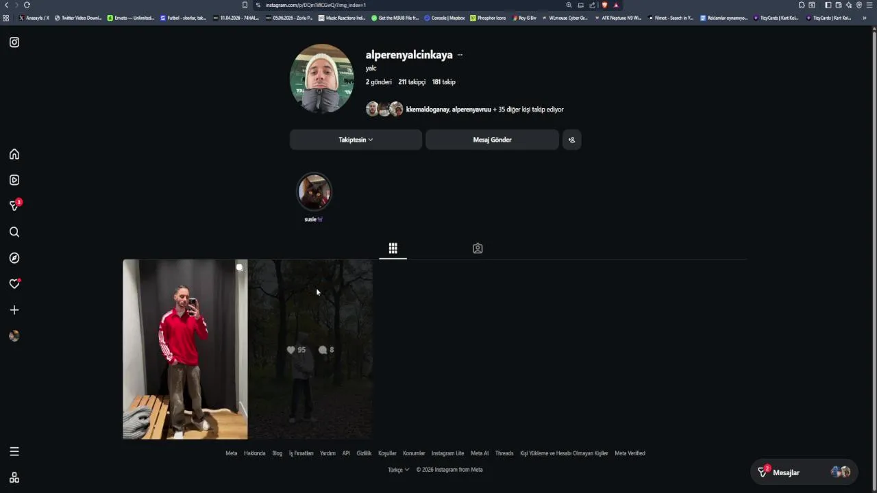Open the Anasayfa / X bookmark

pos(34,18)
